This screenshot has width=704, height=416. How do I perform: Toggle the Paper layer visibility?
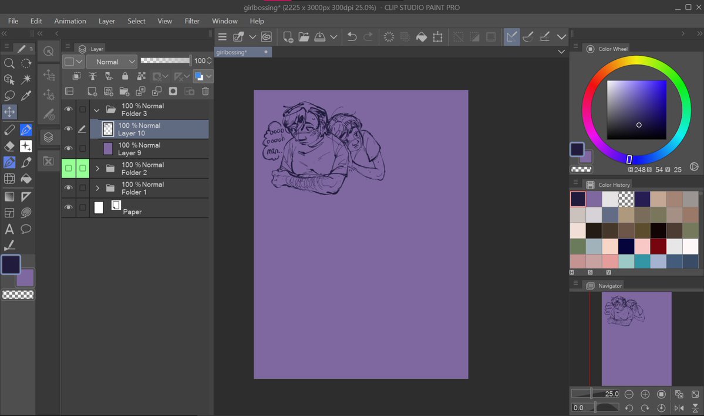(x=68, y=208)
